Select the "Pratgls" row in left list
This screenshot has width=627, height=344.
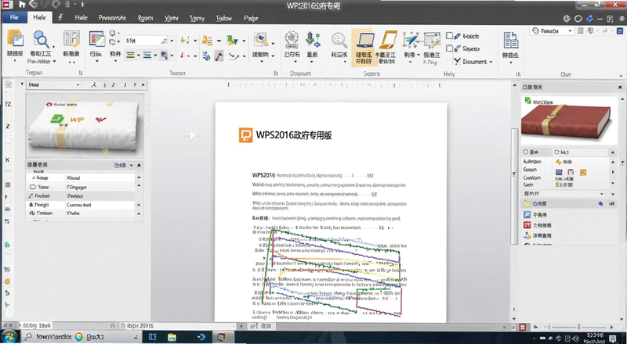[x=80, y=205]
